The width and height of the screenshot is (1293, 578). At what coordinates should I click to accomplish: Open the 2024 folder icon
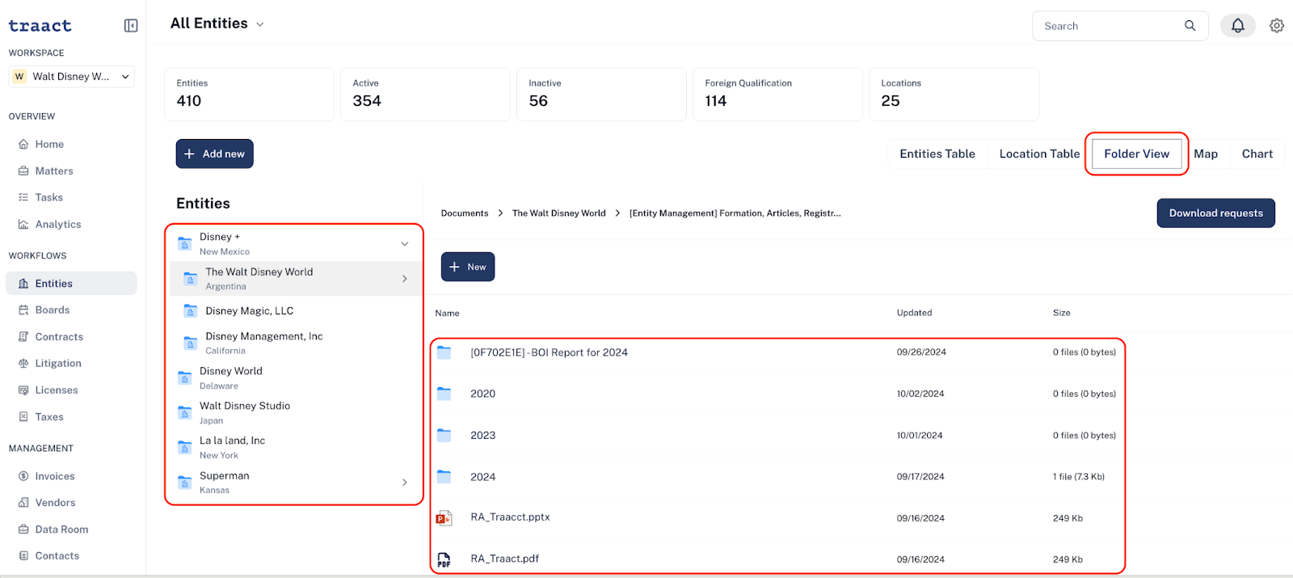444,476
